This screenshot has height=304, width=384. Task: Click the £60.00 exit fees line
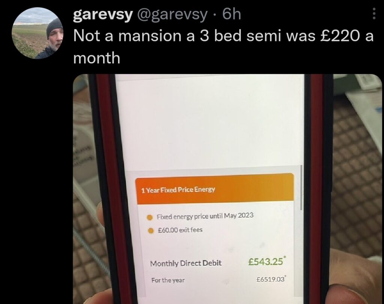180,230
